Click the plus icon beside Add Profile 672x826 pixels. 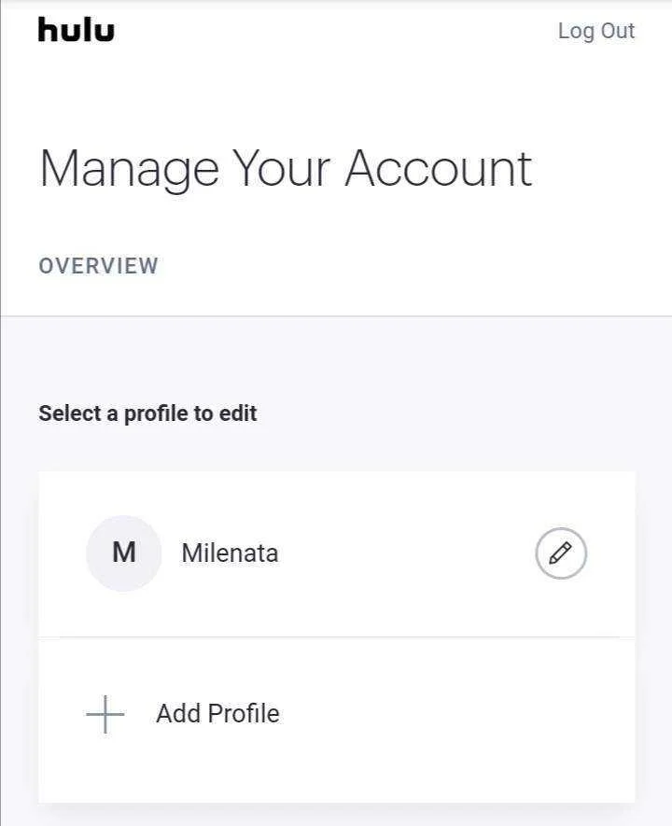tap(105, 714)
